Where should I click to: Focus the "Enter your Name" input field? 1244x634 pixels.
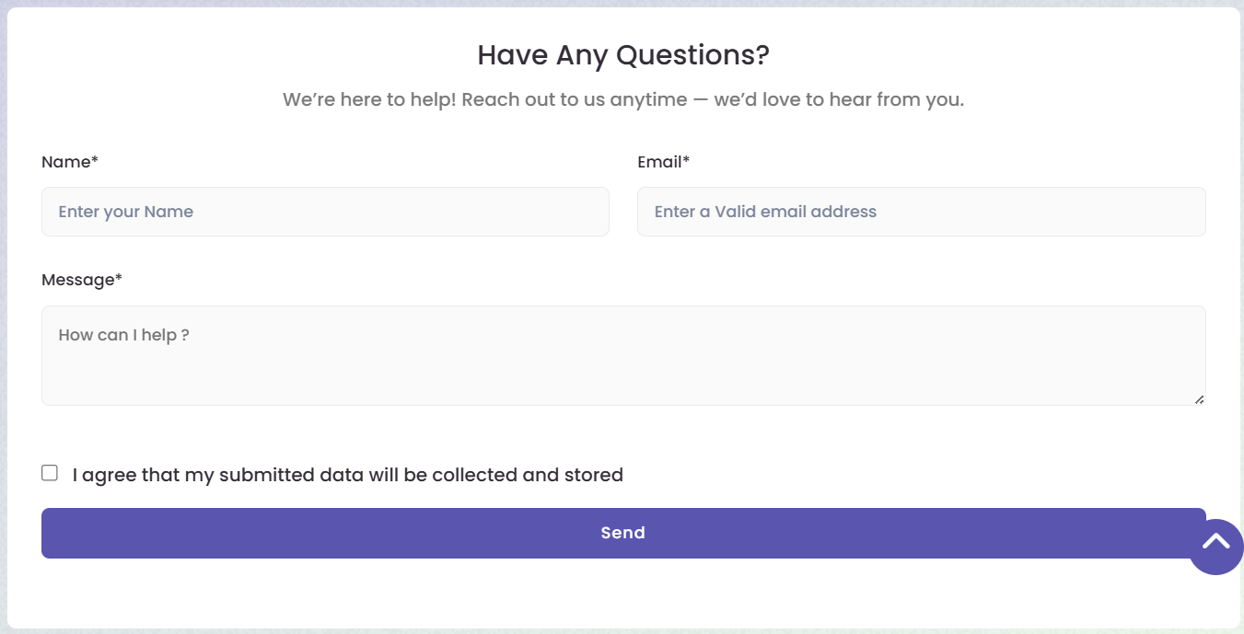tap(325, 212)
